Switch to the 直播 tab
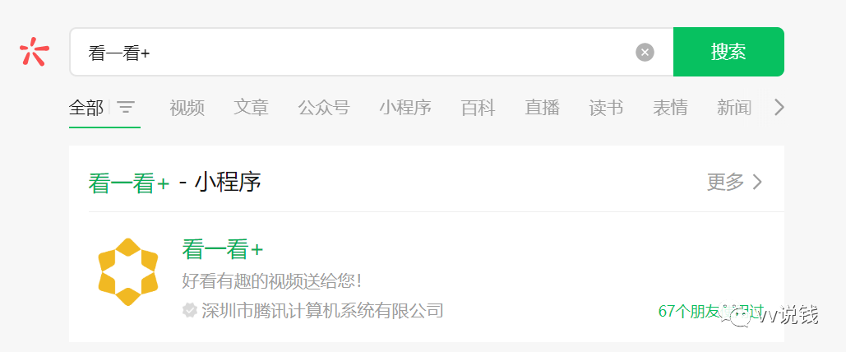The width and height of the screenshot is (846, 352). click(x=543, y=108)
